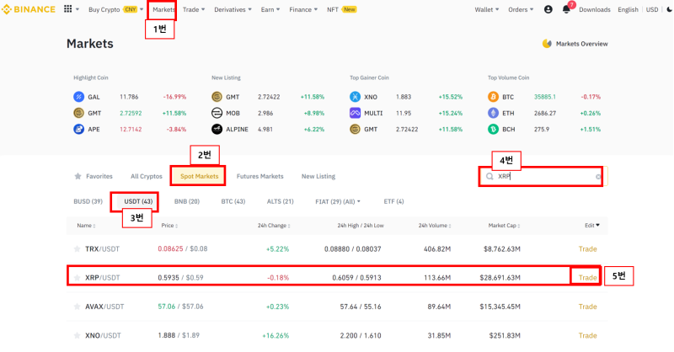The image size is (674, 352).
Task: Sort by 24h Volume column header
Action: coord(435,225)
